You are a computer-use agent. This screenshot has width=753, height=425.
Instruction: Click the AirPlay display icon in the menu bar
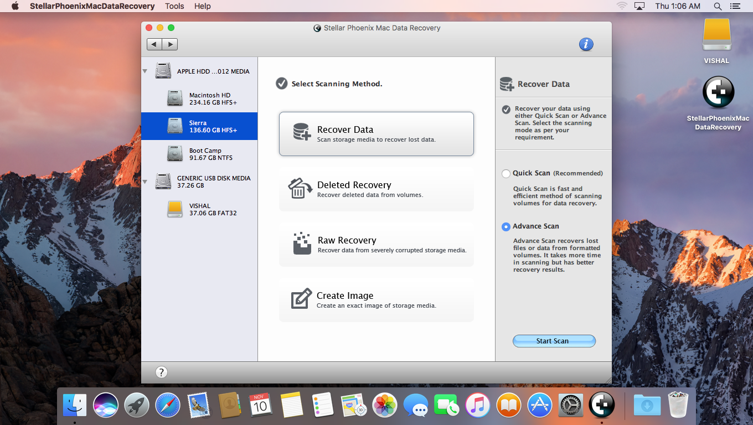tap(639, 6)
